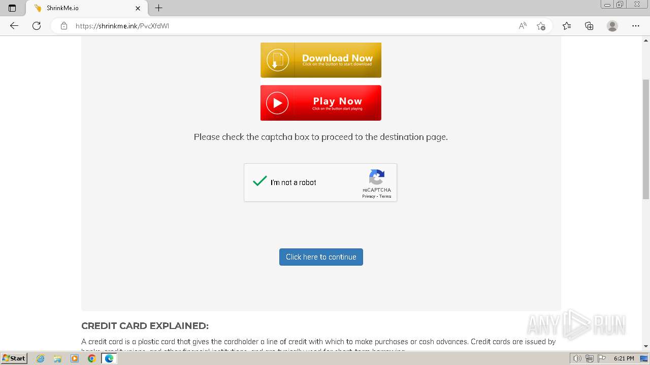The image size is (650, 365).
Task: Click the Show desktop tray button
Action: (x=644, y=358)
